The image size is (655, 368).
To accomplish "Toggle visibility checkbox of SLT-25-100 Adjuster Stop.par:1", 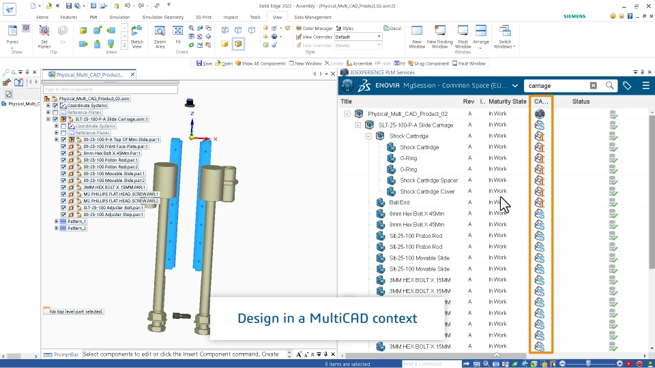I will click(x=64, y=215).
